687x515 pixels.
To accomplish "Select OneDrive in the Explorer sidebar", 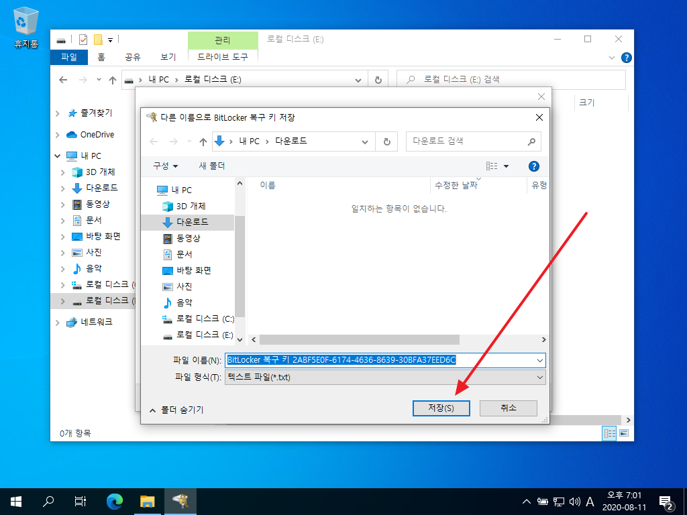I will (91, 134).
